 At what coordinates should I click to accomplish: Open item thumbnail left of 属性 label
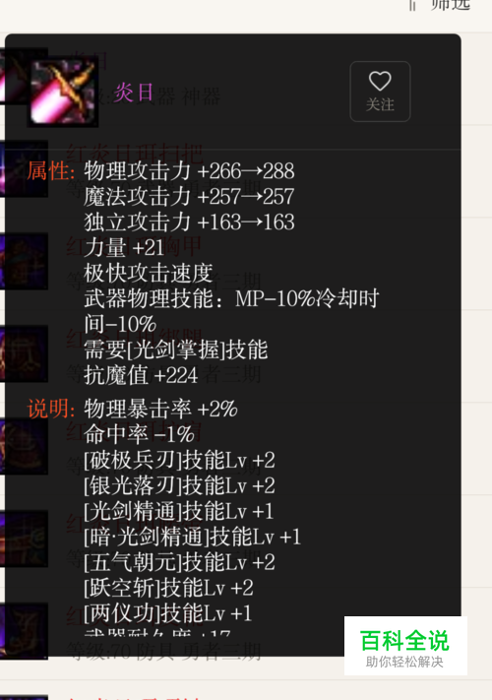24,168
